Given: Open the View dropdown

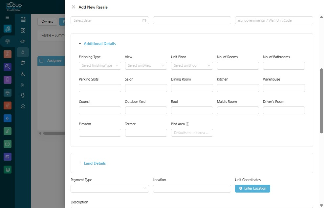Looking at the screenshot, I should pyautogui.click(x=146, y=65).
